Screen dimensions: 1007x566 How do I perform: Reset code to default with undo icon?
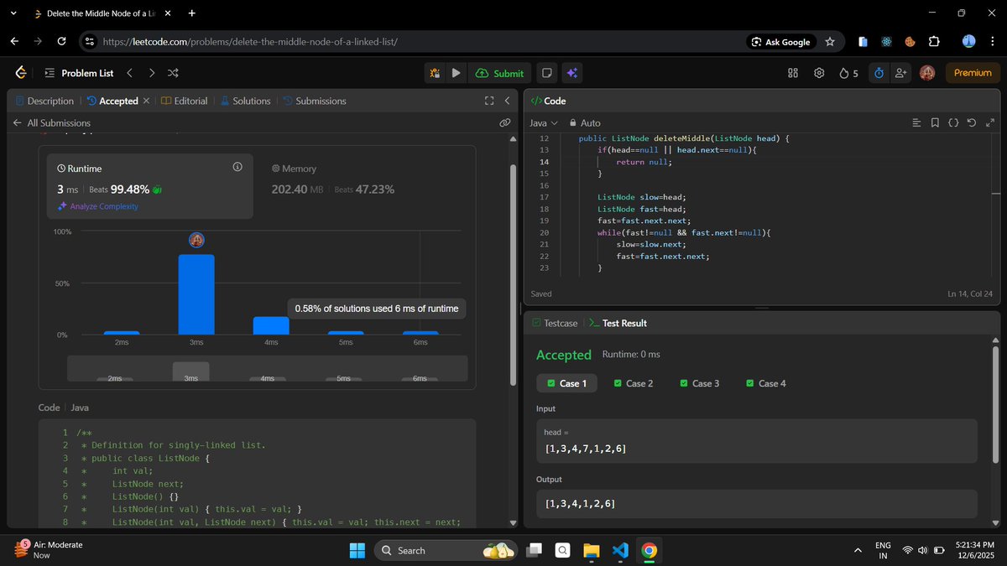972,122
